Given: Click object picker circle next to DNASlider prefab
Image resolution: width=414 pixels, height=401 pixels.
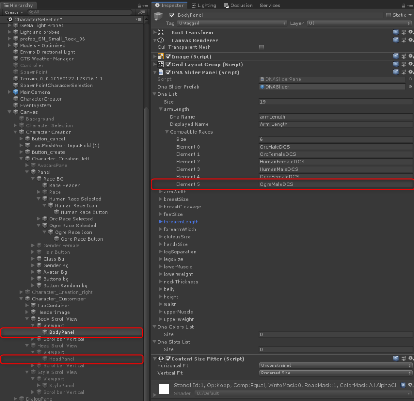Looking at the screenshot, I should coord(411,87).
